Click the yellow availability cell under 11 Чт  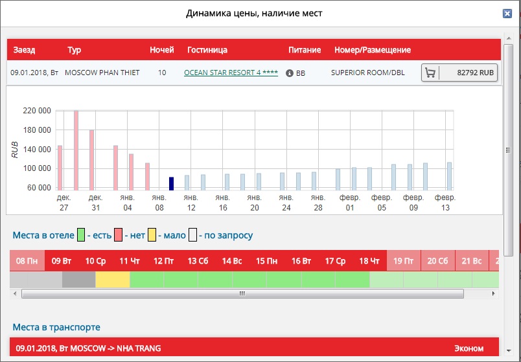tap(113, 280)
